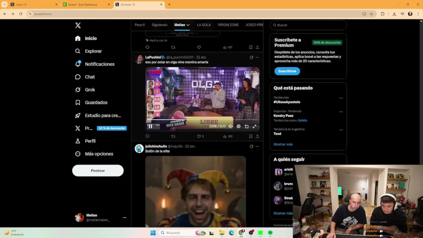Enter fullscreen on the video
Screen dimensions: 423x238
(254, 126)
